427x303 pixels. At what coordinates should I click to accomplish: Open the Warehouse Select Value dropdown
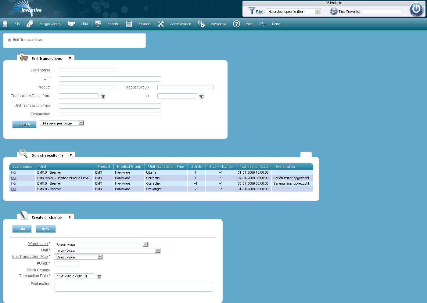(145, 244)
